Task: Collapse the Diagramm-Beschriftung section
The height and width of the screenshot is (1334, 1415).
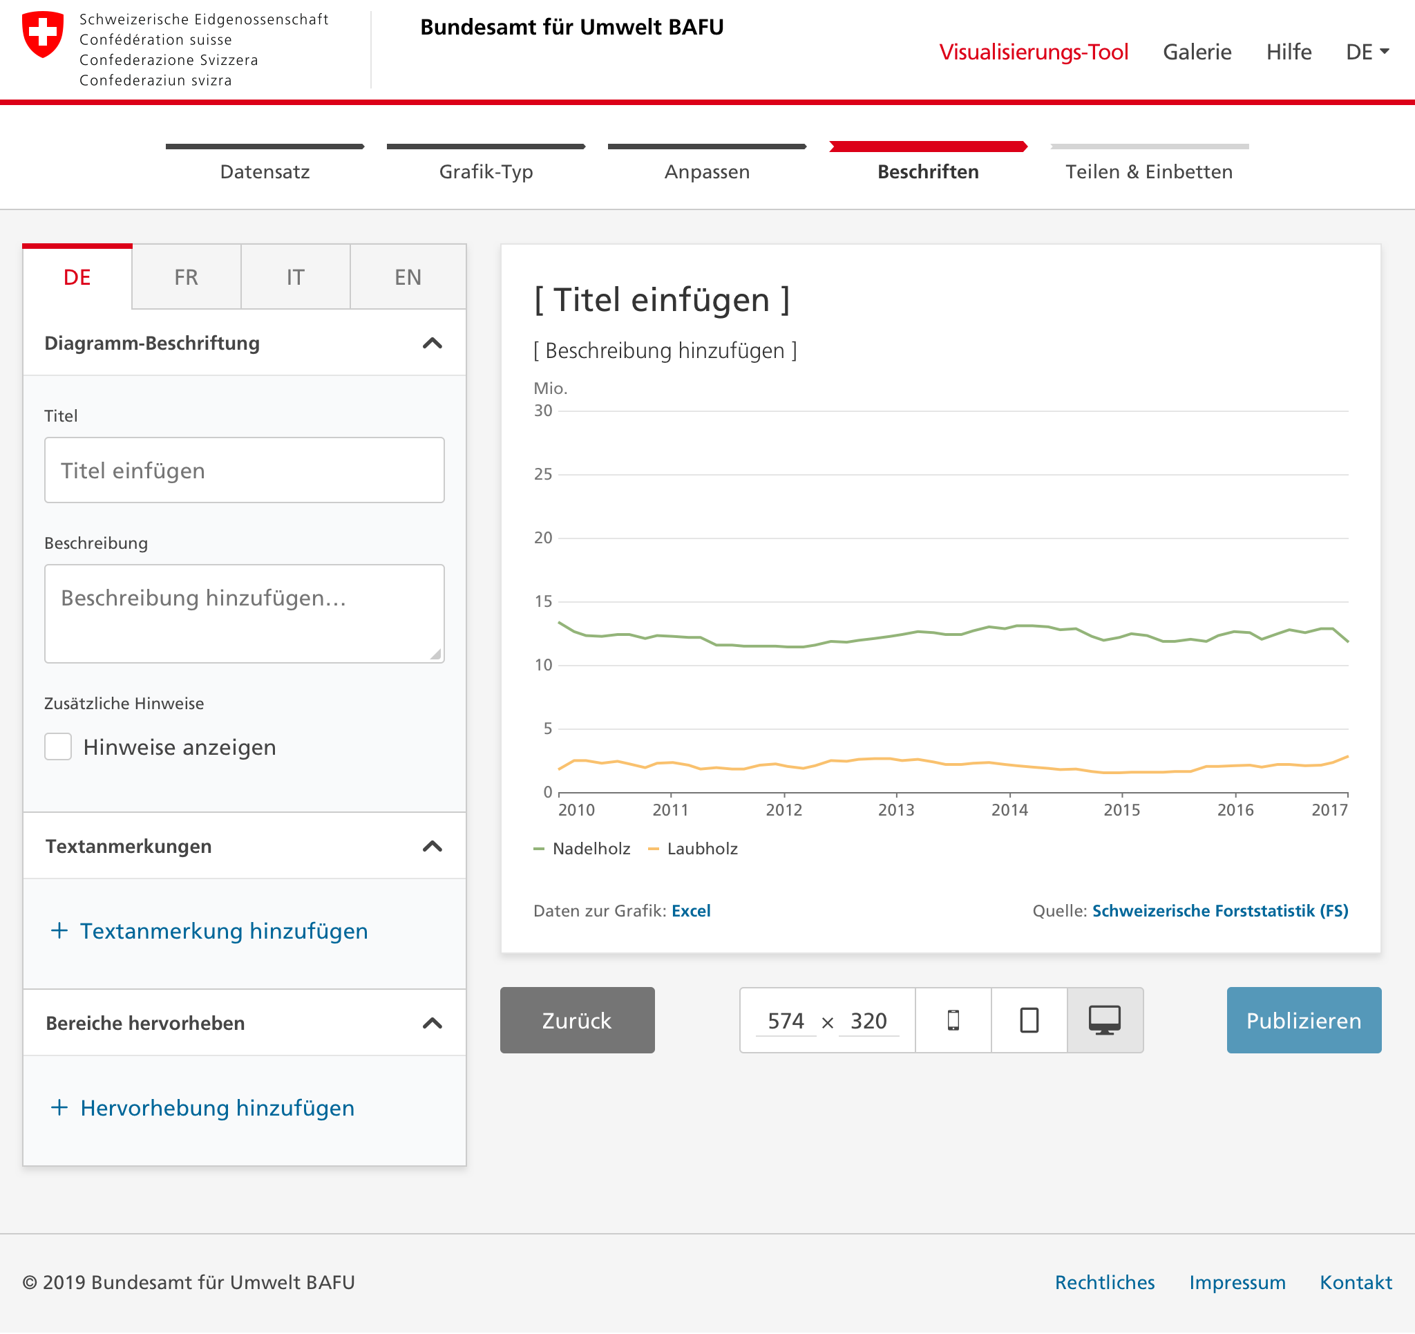Action: click(x=432, y=344)
